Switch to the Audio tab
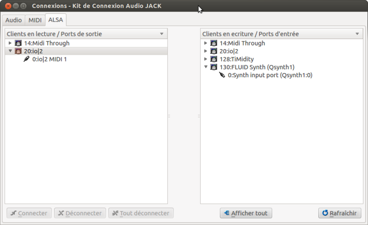Screen dimensions: 368x225 (14, 20)
